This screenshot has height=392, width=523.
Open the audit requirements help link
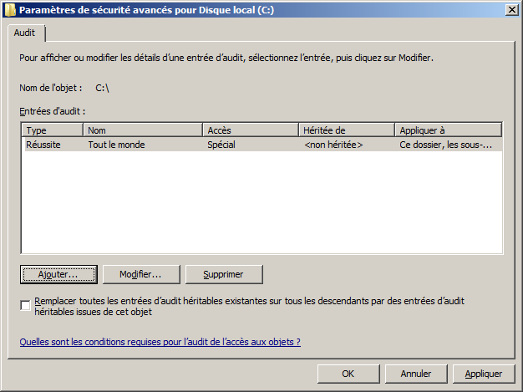[160, 342]
